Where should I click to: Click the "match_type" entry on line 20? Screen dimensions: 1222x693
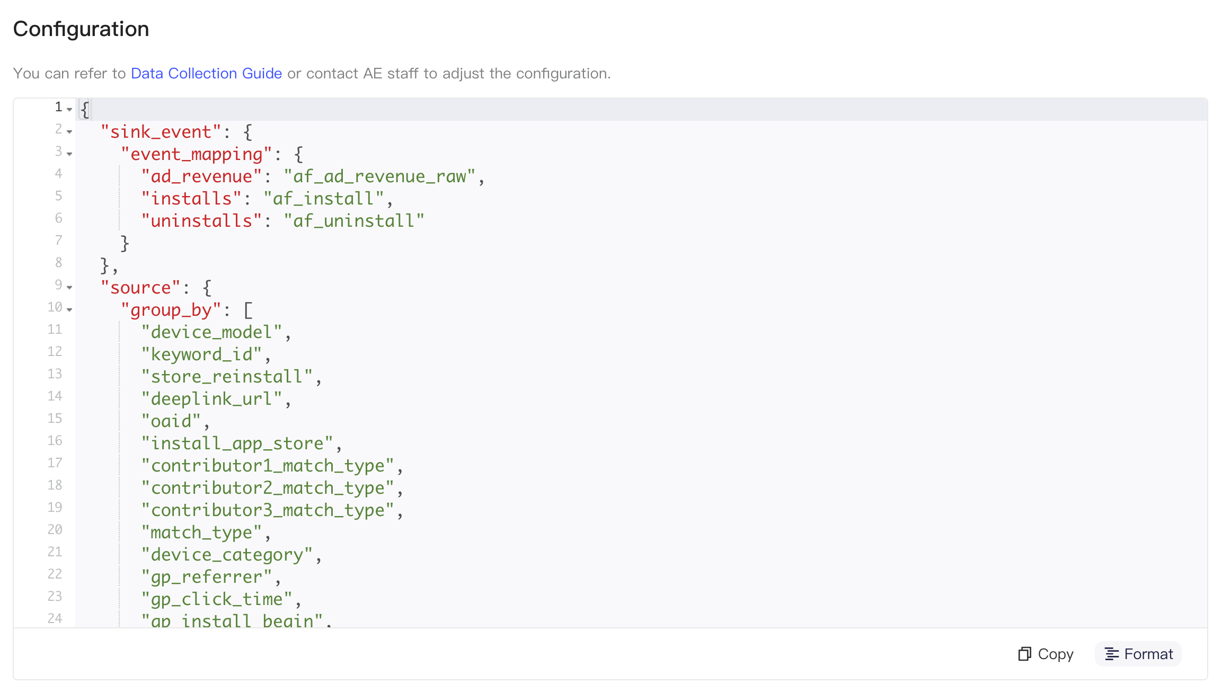201,532
